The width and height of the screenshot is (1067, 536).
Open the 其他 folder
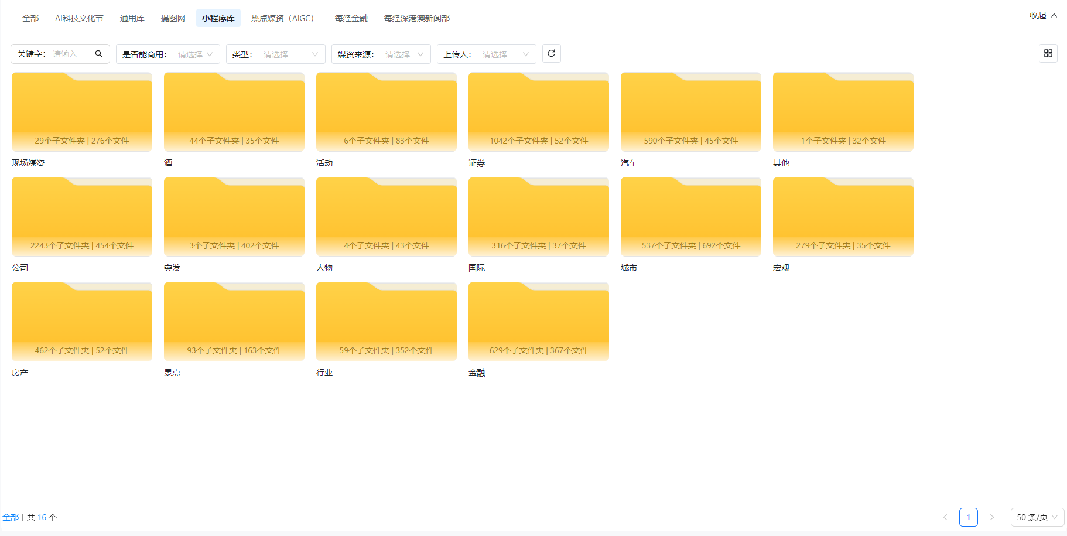(x=843, y=112)
